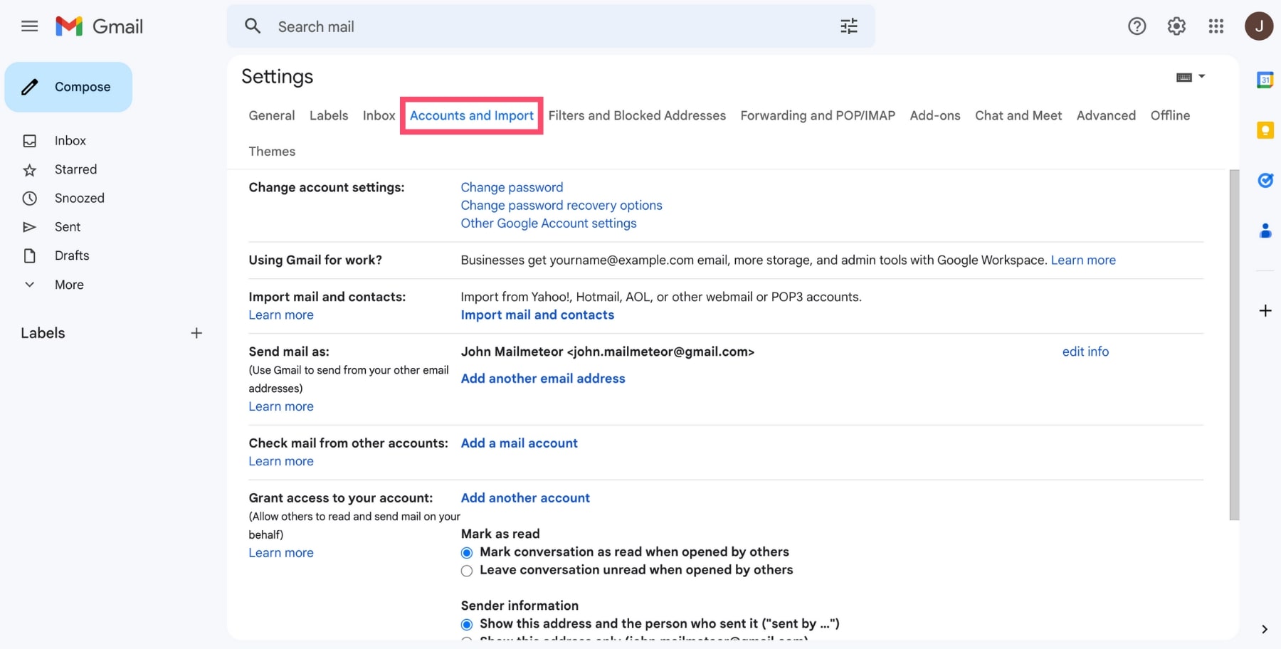1281x649 pixels.
Task: Open Change password recovery options
Action: 561,205
